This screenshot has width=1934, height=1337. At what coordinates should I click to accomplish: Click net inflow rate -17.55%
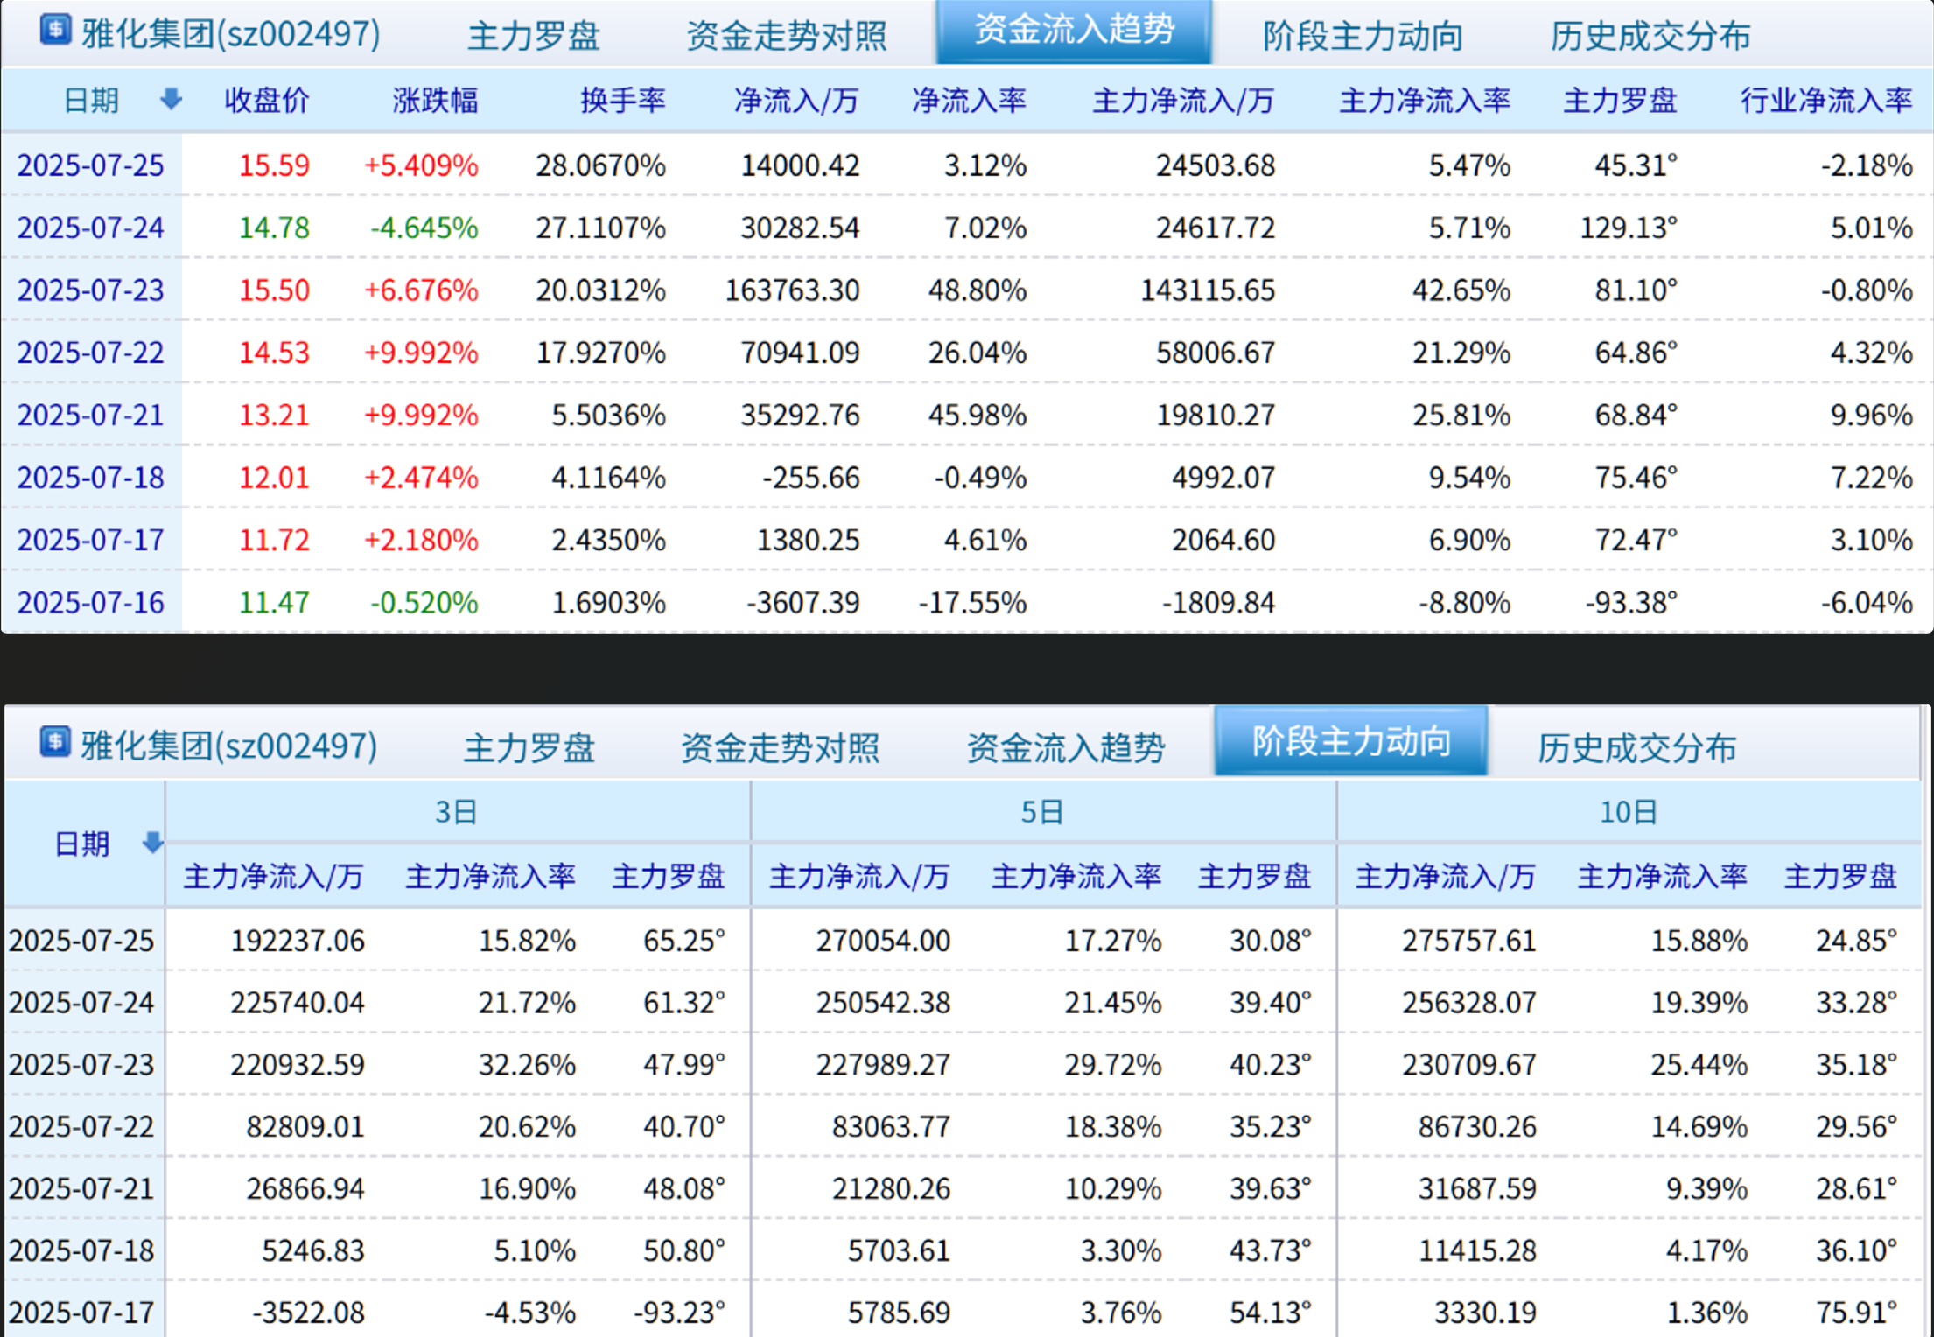click(971, 603)
